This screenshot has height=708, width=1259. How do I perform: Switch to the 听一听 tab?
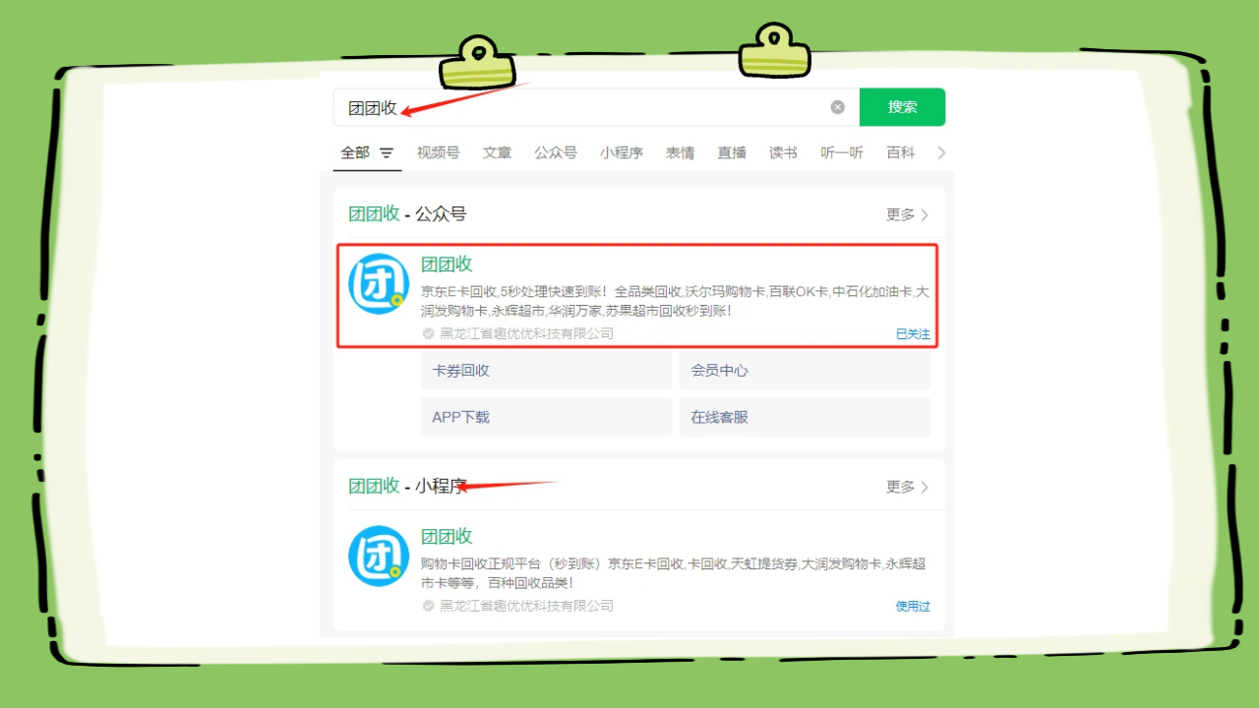pyautogui.click(x=842, y=152)
